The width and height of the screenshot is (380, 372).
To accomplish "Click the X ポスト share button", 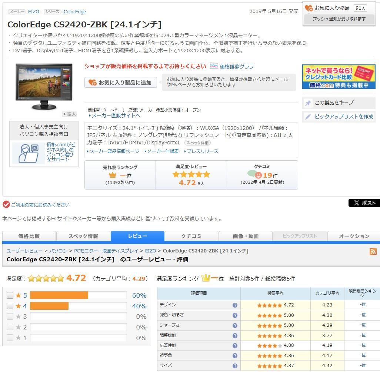I will click(x=364, y=203).
